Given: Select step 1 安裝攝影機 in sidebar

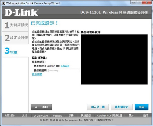Looking at the screenshot, I should coord(15,25).
